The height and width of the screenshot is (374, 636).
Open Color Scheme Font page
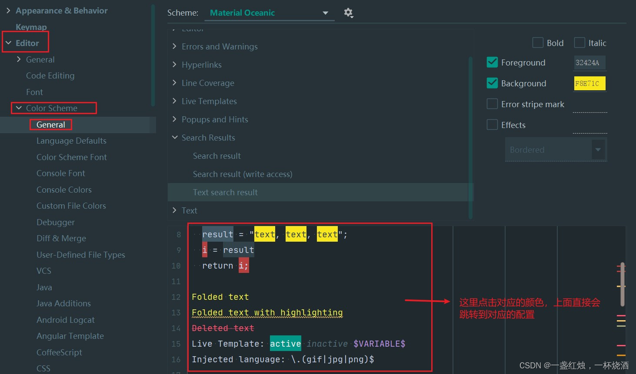tap(71, 157)
